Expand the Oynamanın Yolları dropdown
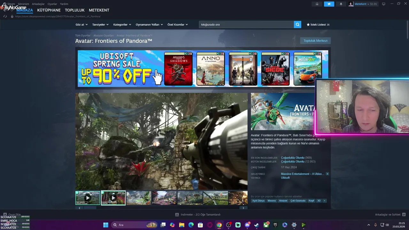The width and height of the screenshot is (409, 230). click(149, 25)
